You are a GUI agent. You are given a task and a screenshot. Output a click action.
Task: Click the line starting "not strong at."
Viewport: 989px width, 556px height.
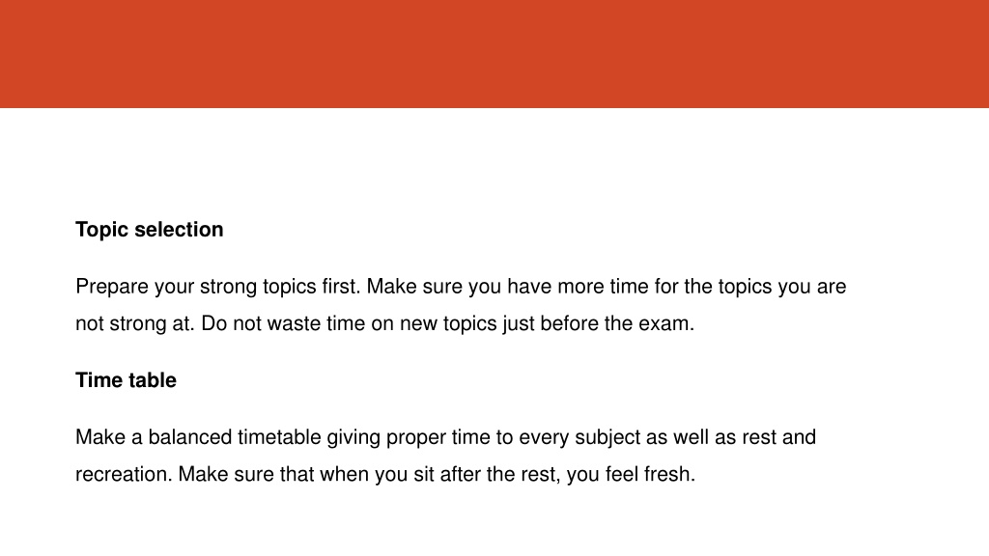(x=384, y=323)
